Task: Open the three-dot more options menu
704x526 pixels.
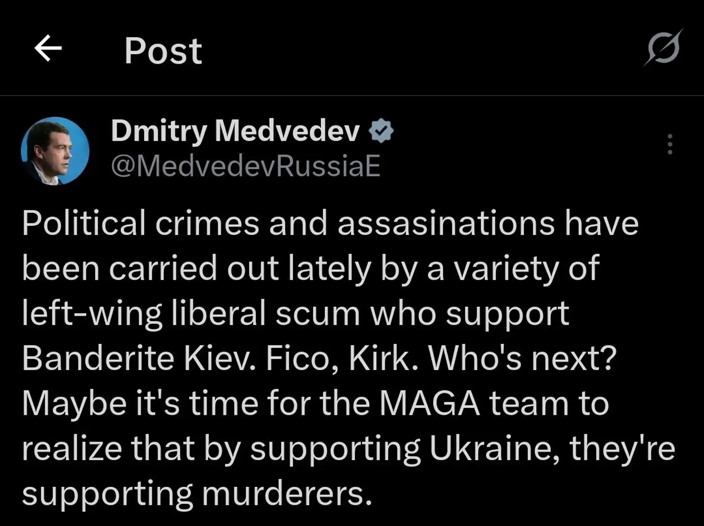Action: (669, 144)
